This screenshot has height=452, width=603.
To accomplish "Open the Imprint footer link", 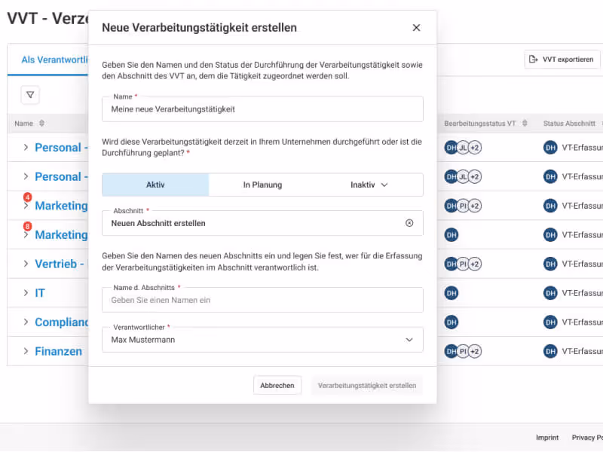I will [547, 438].
